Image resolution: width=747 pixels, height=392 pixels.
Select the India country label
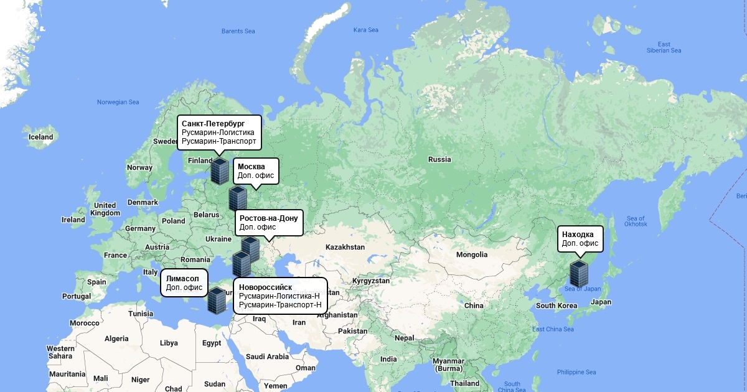388,359
